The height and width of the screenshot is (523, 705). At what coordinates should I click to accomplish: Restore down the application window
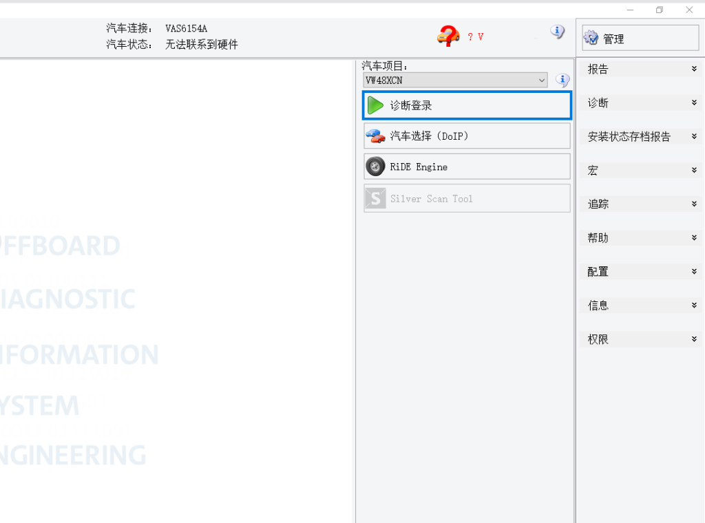coord(660,10)
